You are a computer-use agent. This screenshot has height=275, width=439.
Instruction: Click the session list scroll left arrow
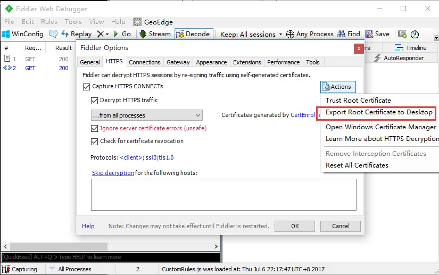5,246
